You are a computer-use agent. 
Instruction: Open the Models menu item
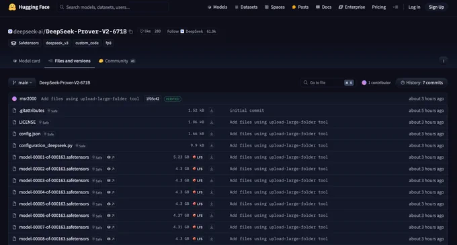(218, 7)
